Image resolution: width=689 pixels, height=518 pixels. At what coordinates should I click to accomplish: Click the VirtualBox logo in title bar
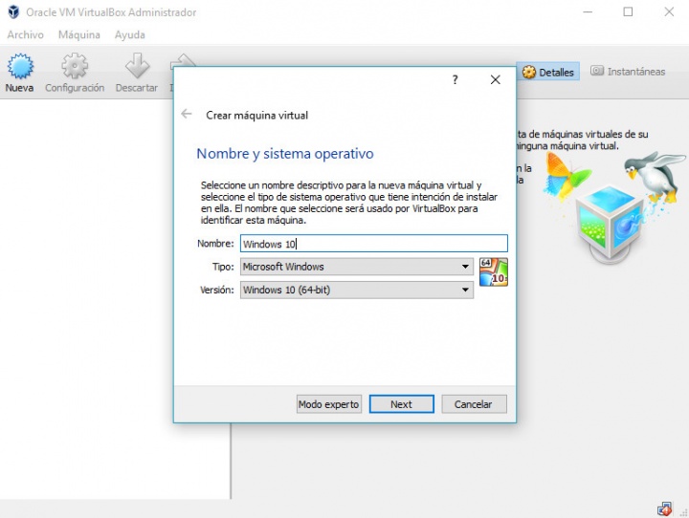[x=13, y=11]
